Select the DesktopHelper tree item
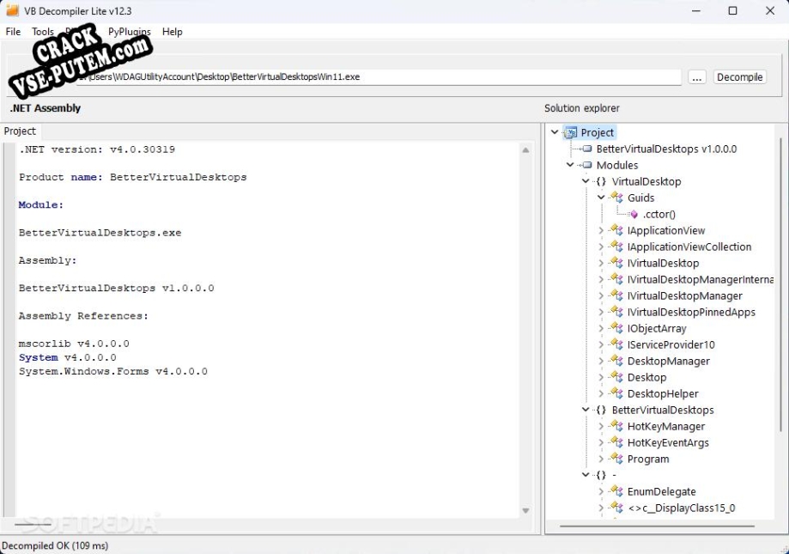The image size is (789, 554). click(x=663, y=394)
